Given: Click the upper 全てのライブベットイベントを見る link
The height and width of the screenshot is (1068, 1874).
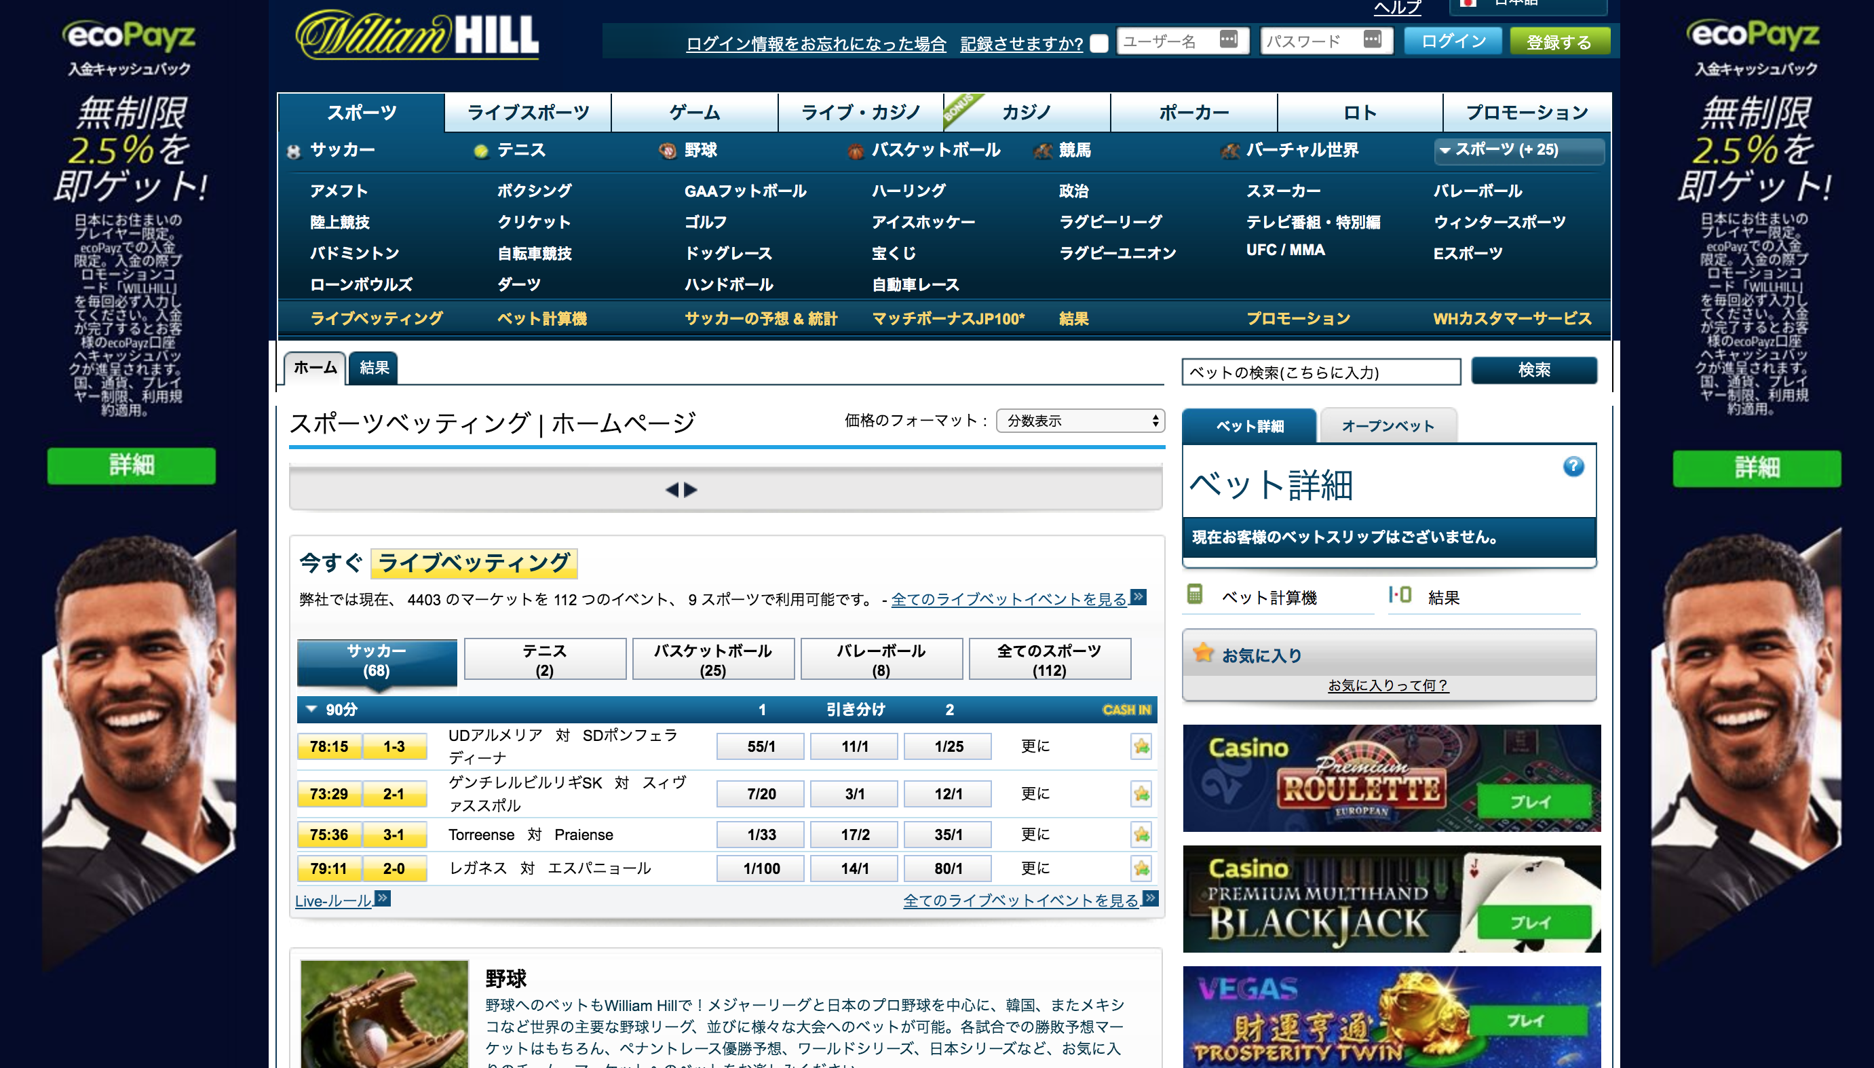Looking at the screenshot, I should point(1009,599).
